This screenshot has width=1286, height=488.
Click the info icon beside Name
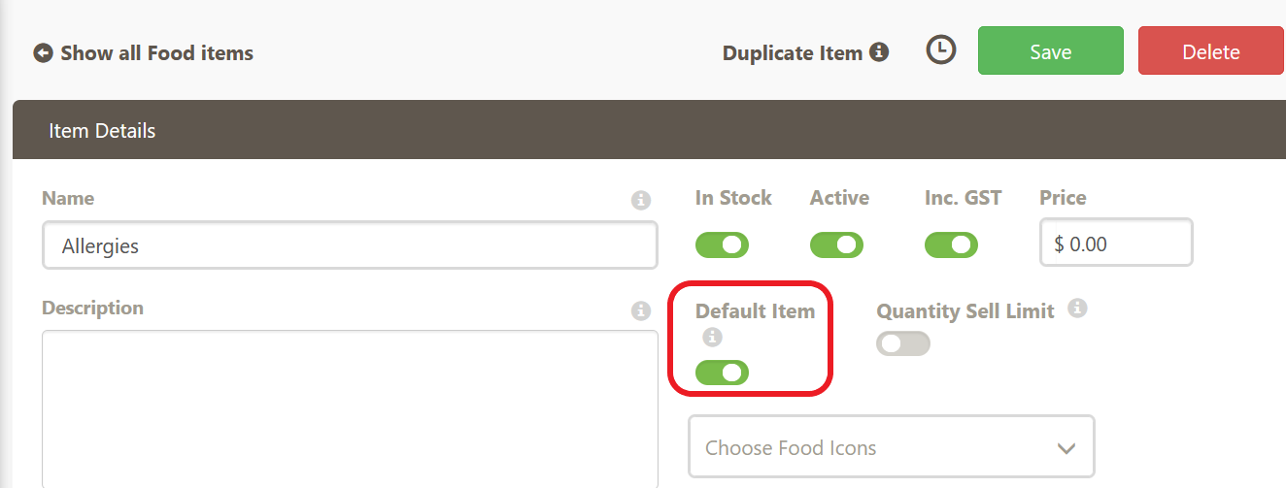tap(640, 201)
